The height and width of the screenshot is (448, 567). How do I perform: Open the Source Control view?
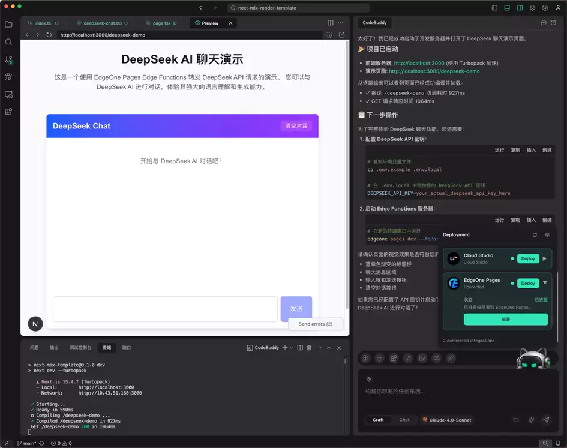point(8,60)
